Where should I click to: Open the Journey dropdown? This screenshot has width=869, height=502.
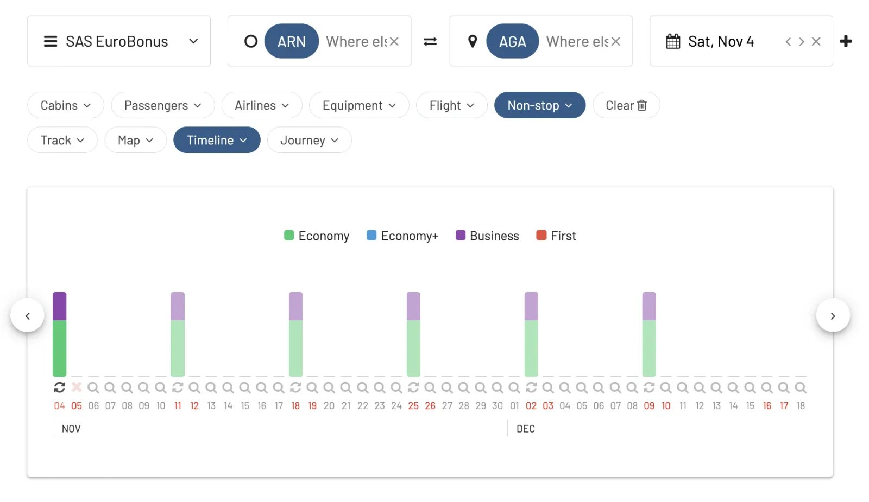[x=309, y=140]
